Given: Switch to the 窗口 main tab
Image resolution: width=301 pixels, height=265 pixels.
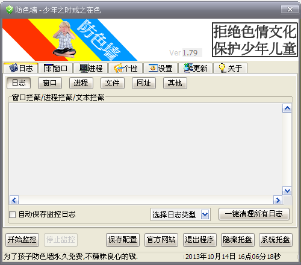Looking at the screenshot, I should point(55,68).
